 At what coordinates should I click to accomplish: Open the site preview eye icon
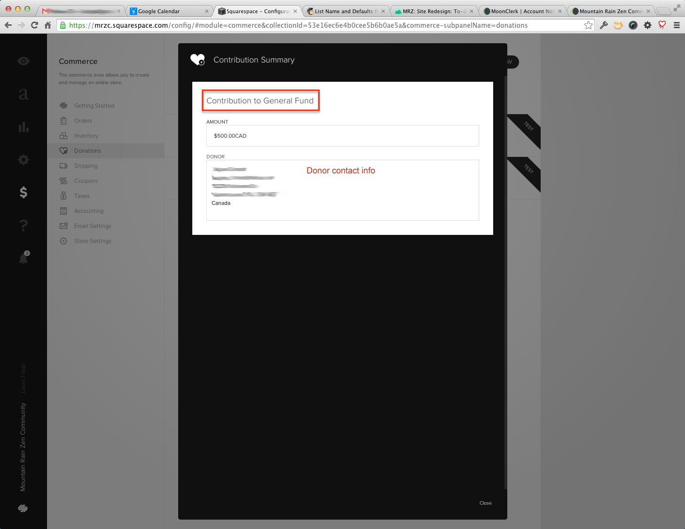(24, 61)
